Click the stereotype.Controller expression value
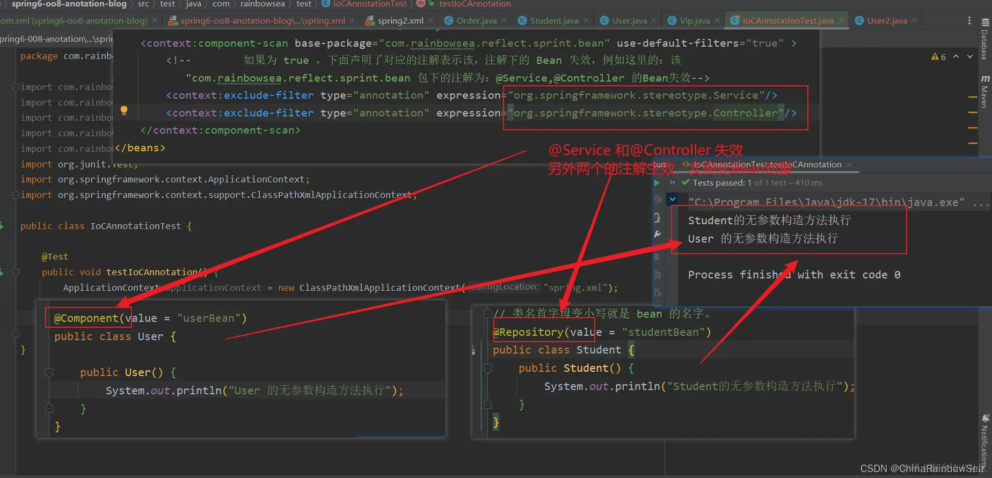 (646, 113)
